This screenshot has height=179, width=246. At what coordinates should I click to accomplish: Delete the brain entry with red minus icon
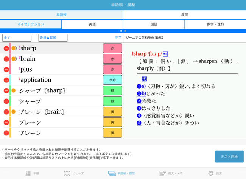pos(6,59)
